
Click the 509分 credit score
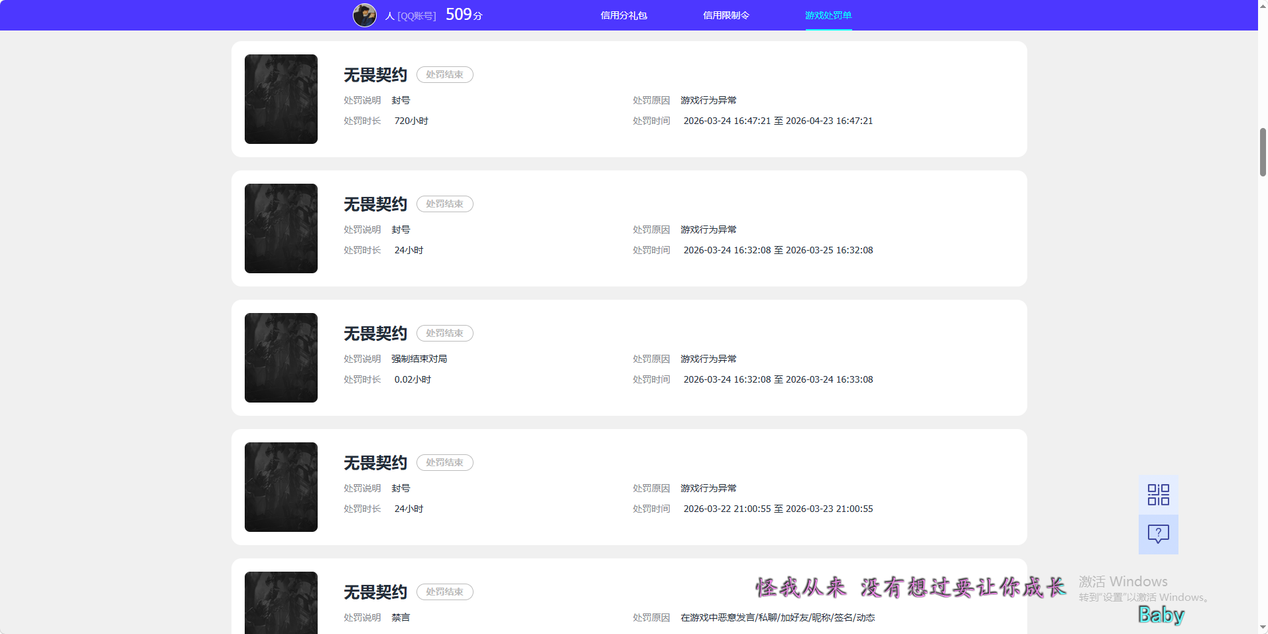click(464, 15)
